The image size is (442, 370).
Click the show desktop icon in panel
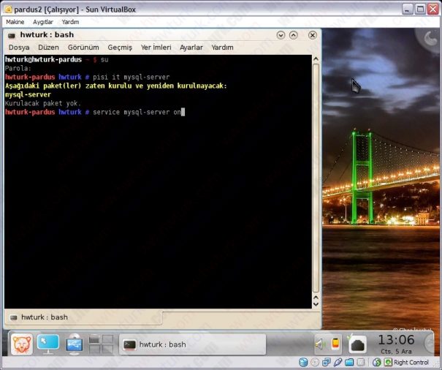[48, 344]
